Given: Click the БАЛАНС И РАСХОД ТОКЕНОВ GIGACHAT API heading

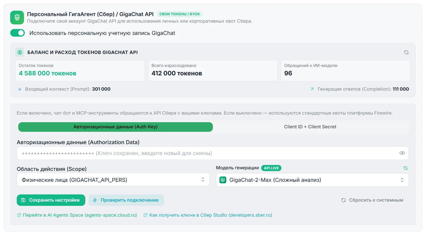Looking at the screenshot, I should click(x=83, y=52).
